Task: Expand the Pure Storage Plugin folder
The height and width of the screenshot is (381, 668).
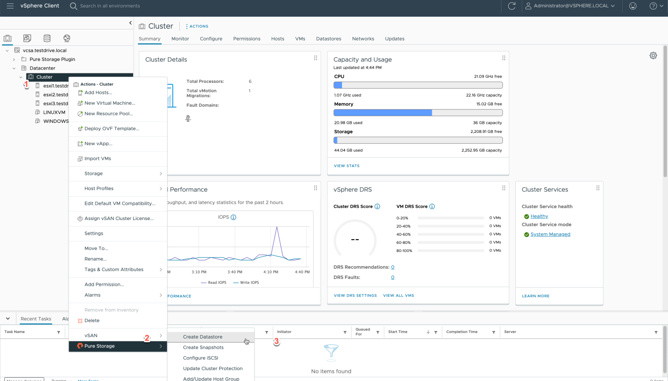Action: (x=14, y=60)
